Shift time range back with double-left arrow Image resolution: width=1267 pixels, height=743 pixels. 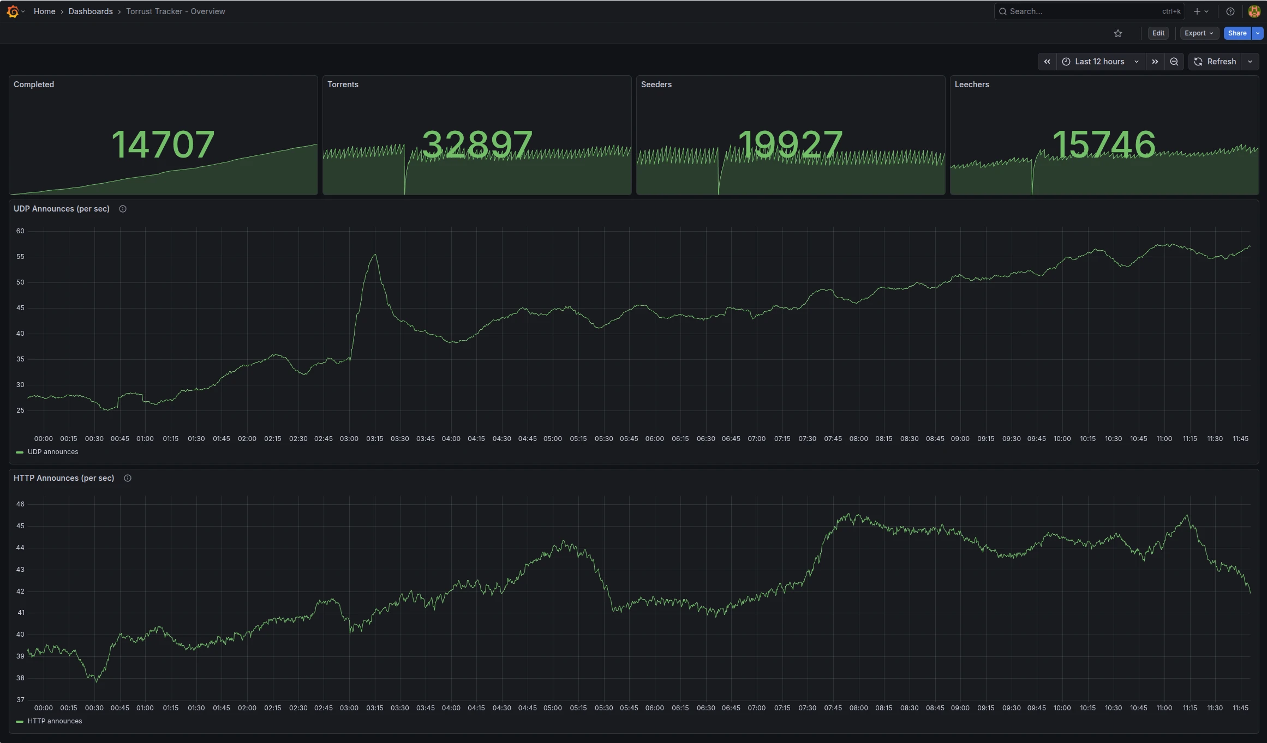pyautogui.click(x=1047, y=61)
